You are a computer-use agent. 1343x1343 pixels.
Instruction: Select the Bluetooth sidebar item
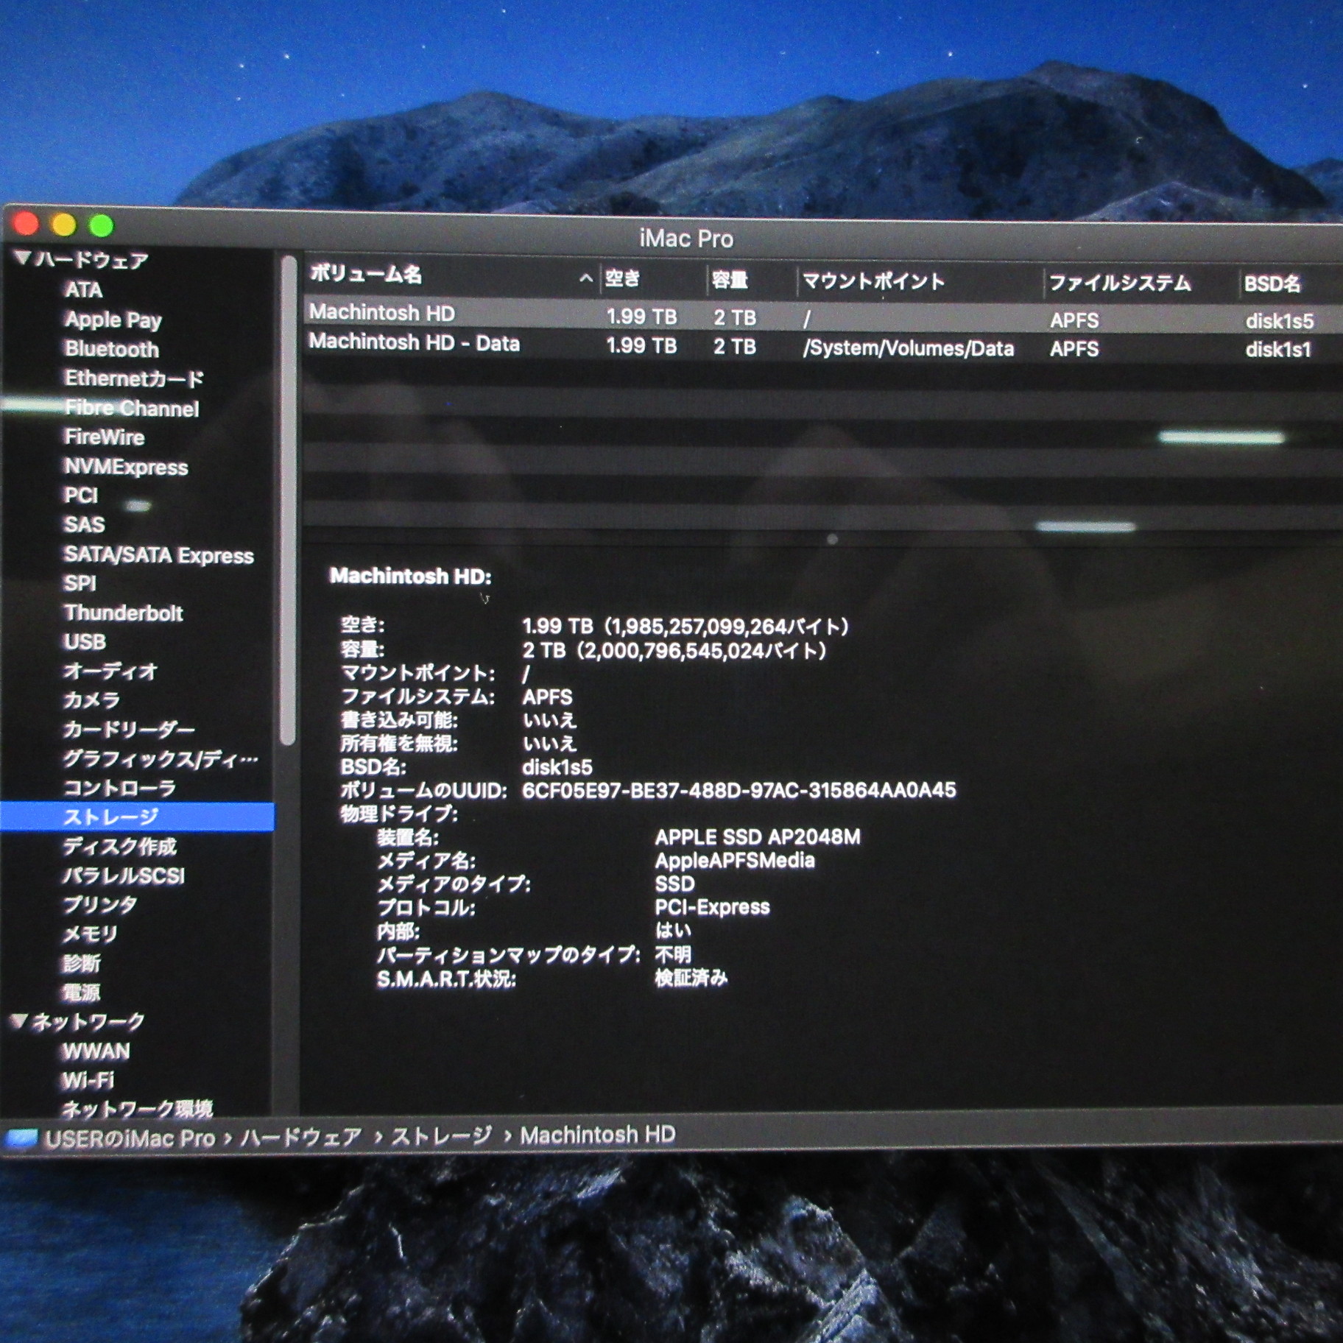[x=111, y=349]
